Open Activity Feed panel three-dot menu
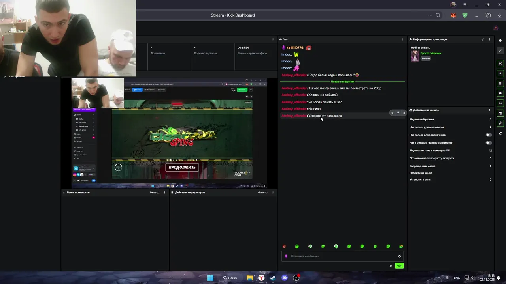The height and width of the screenshot is (284, 506). [x=165, y=192]
